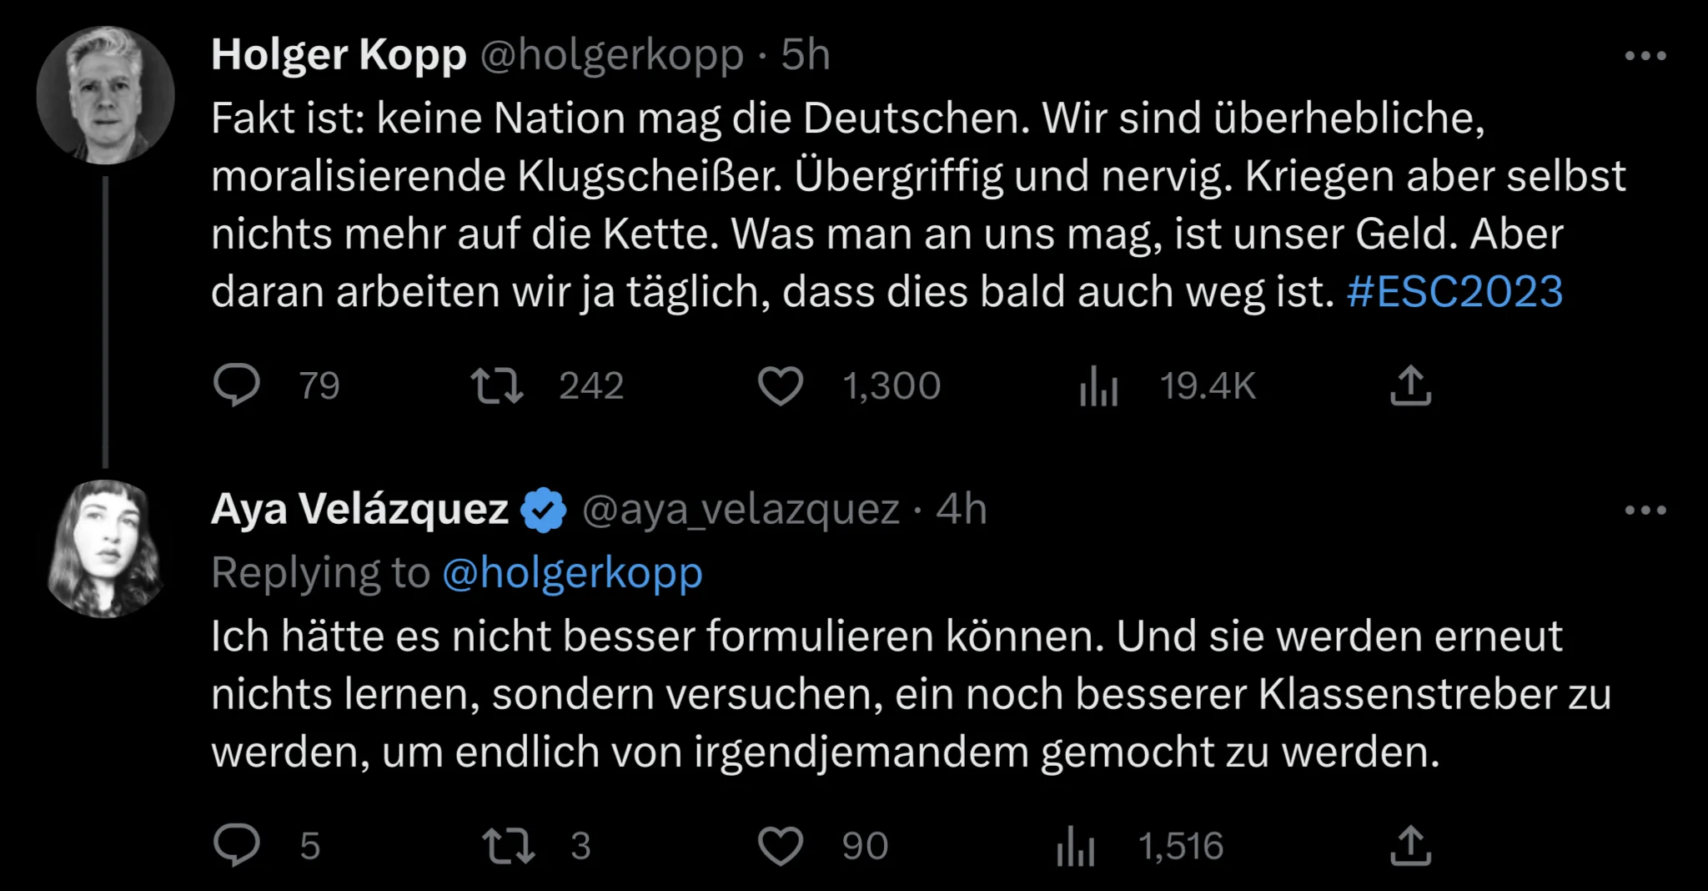The height and width of the screenshot is (891, 1708).
Task: Like Holger Kopp's tweet
Action: coord(780,385)
